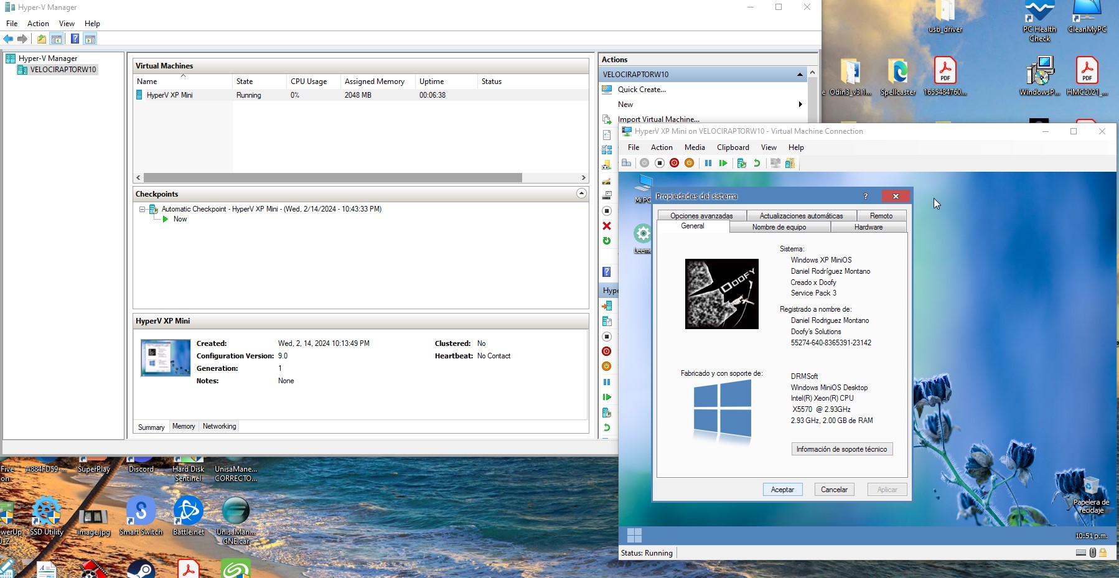The width and height of the screenshot is (1119, 578).
Task: Pause the VM from Connection toolbar
Action: (708, 163)
